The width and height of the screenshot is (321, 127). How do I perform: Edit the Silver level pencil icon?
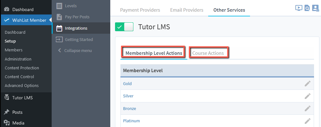(307, 96)
